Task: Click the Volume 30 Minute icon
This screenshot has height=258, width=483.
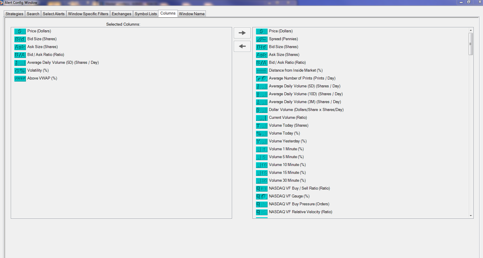Action: coord(262,181)
